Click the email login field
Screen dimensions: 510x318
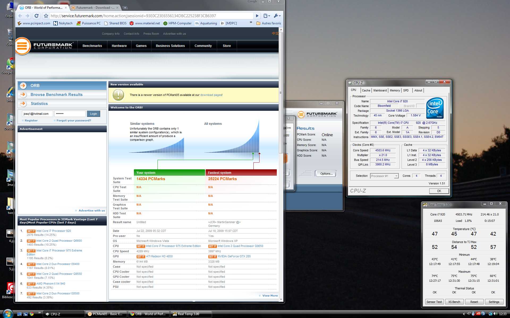point(37,114)
